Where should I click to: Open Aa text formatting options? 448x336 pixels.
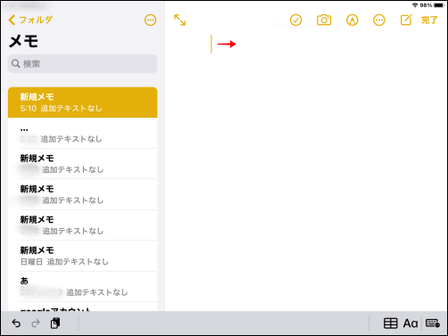pos(411,323)
